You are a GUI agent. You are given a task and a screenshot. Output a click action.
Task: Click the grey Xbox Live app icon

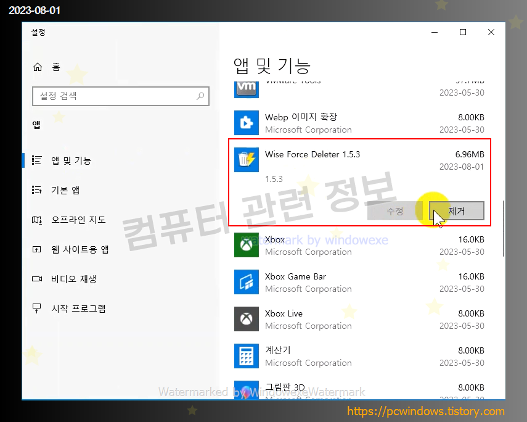click(247, 319)
